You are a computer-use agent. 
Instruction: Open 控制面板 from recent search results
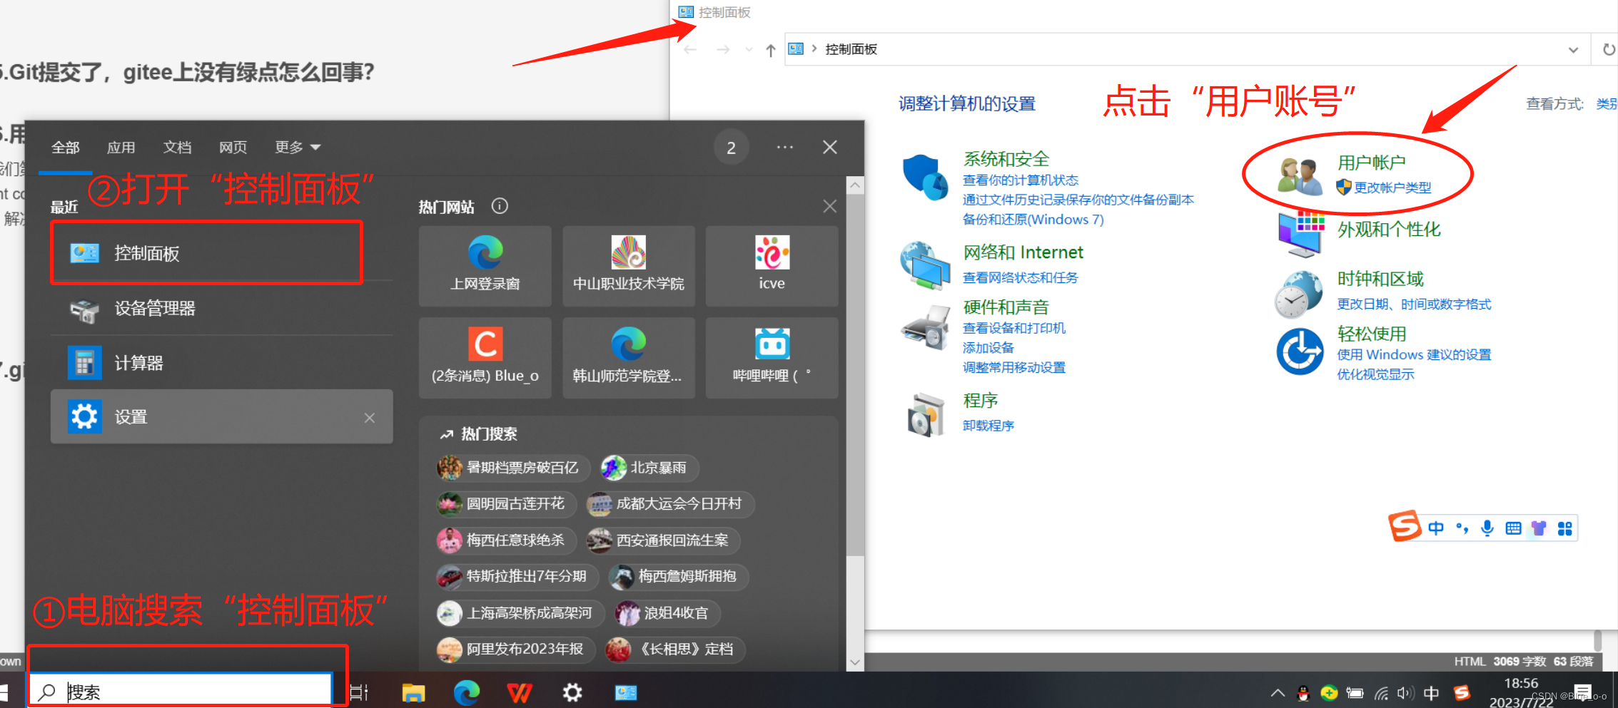click(x=146, y=253)
